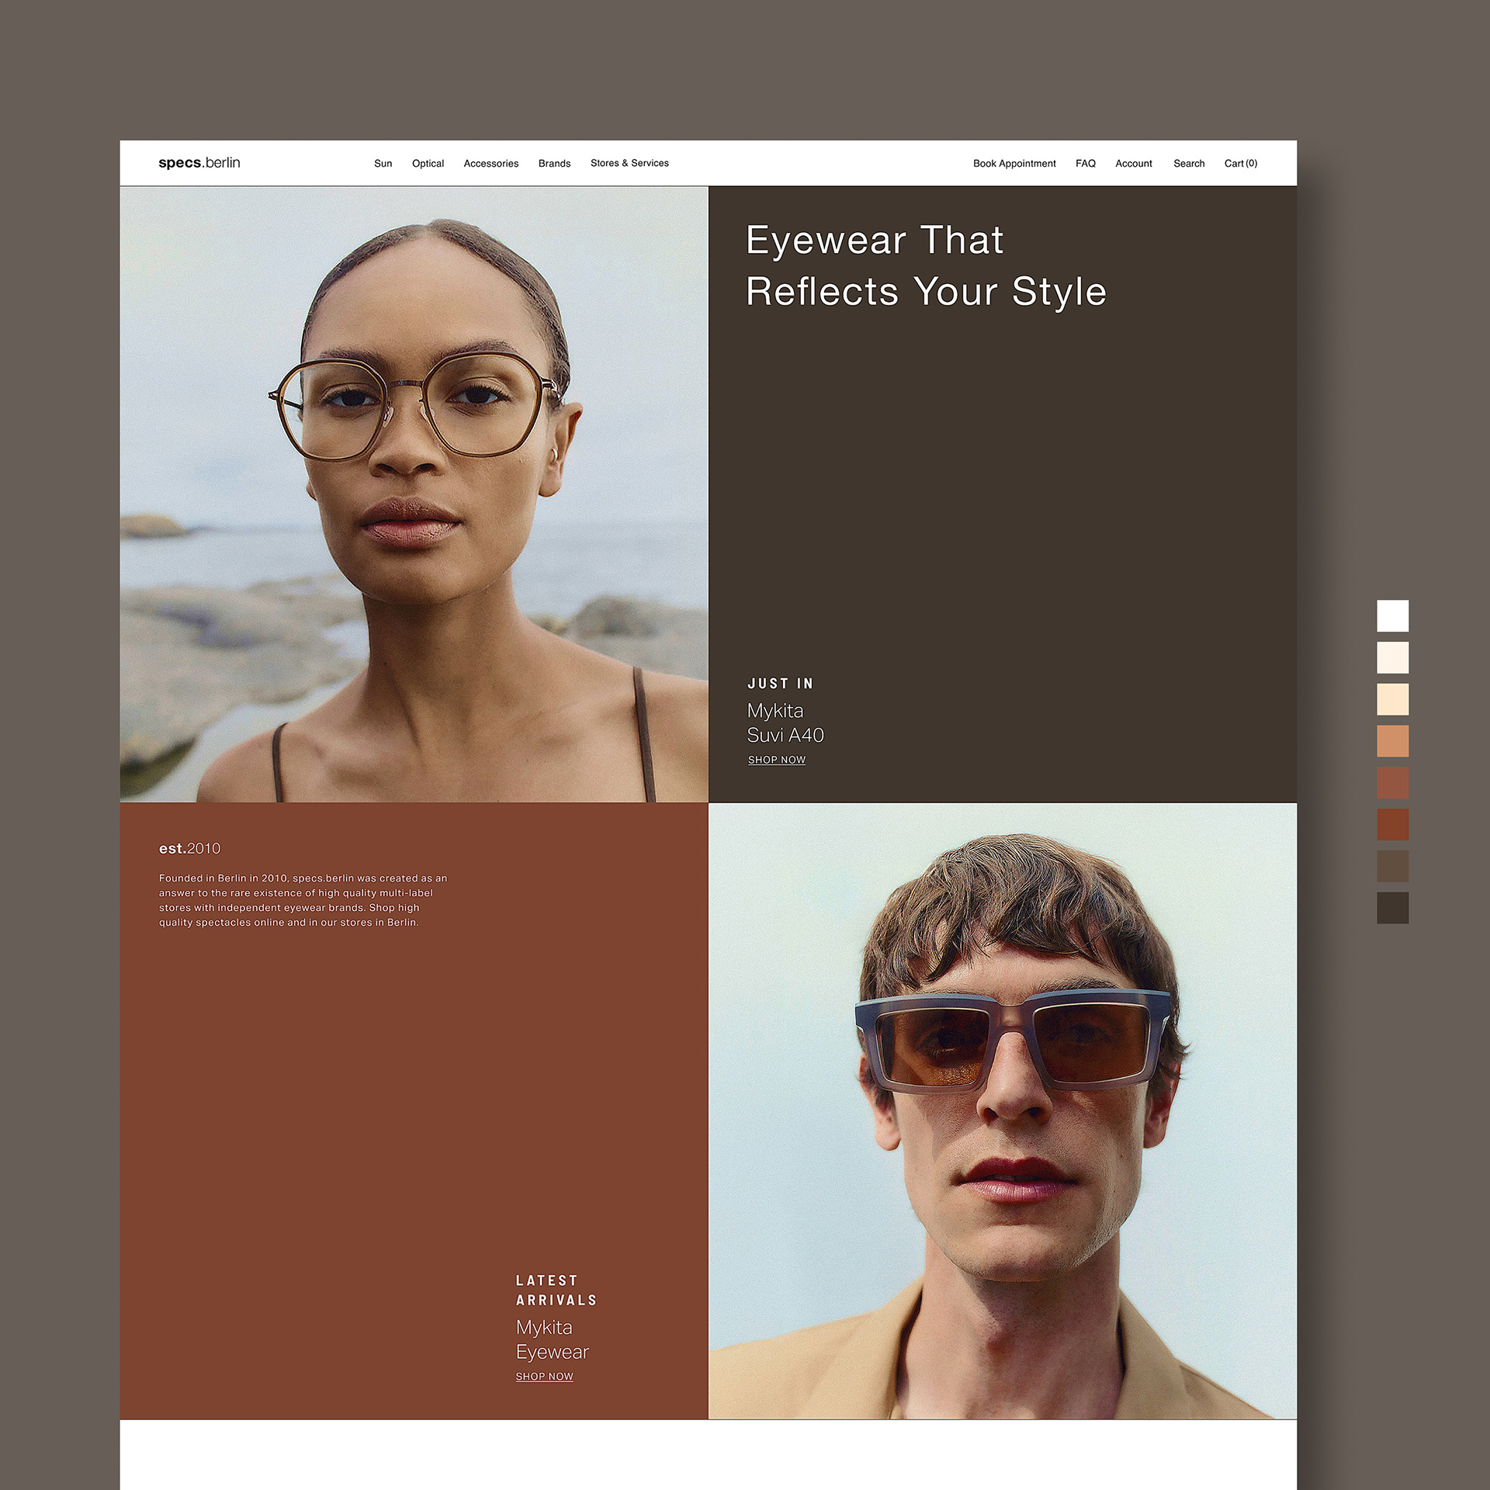Click SHOP NOW under Mykita Eyewear
Image resolution: width=1490 pixels, height=1490 pixels.
[x=545, y=1376]
